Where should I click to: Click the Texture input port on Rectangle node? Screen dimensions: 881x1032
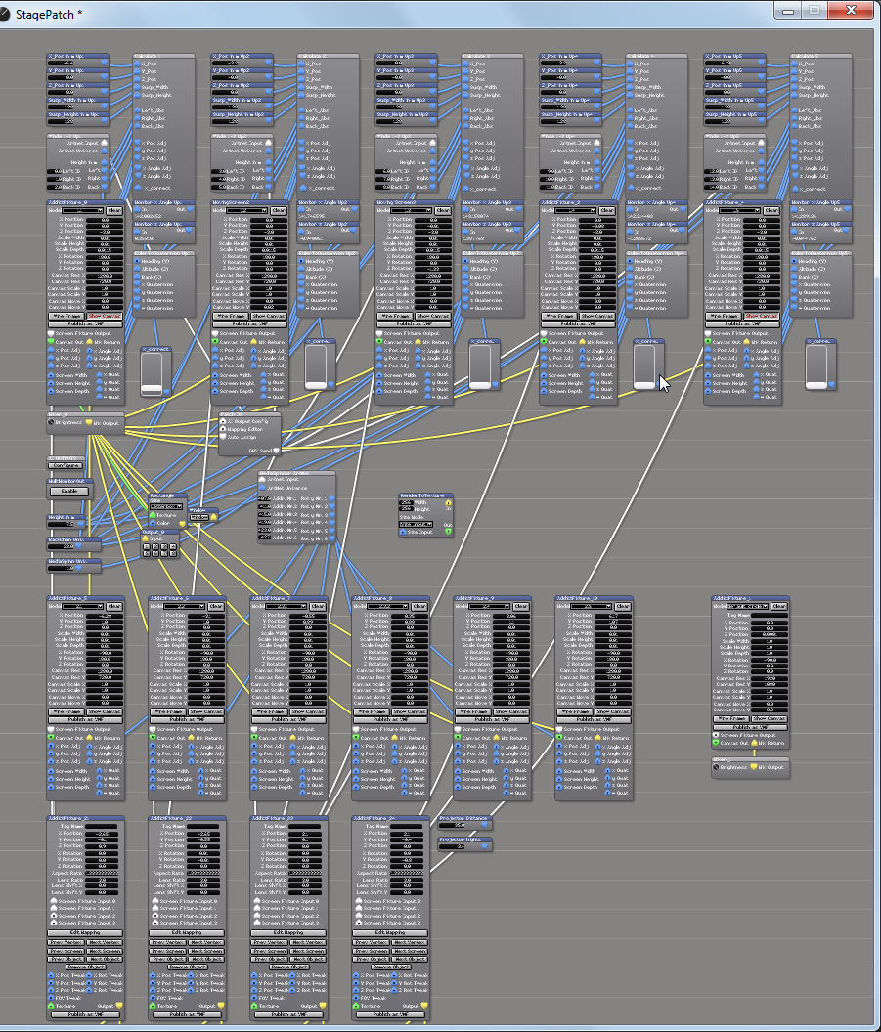coord(153,514)
